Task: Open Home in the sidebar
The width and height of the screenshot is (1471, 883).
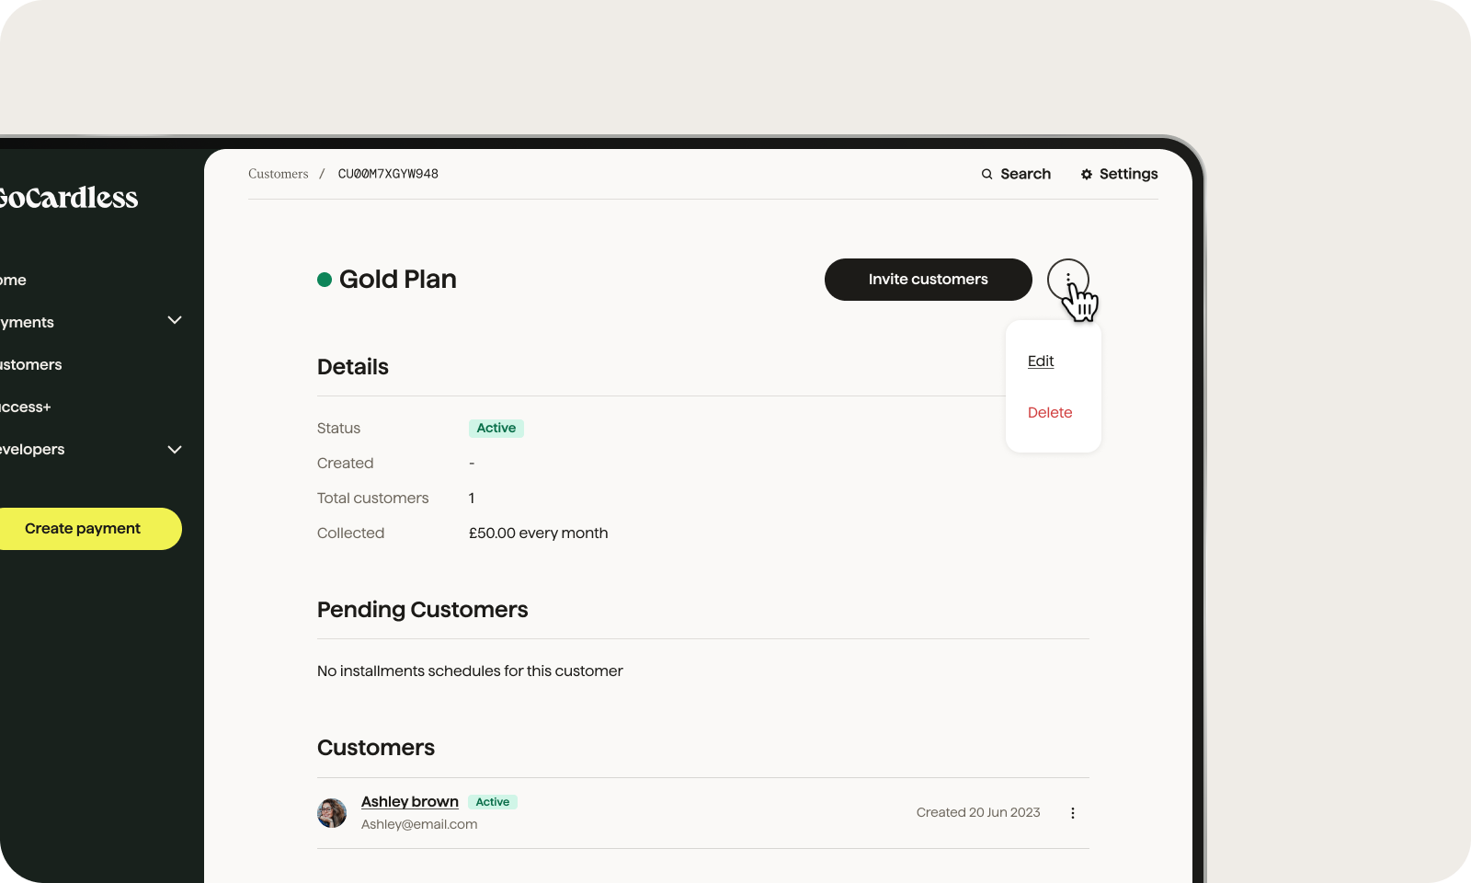Action: click(x=13, y=281)
